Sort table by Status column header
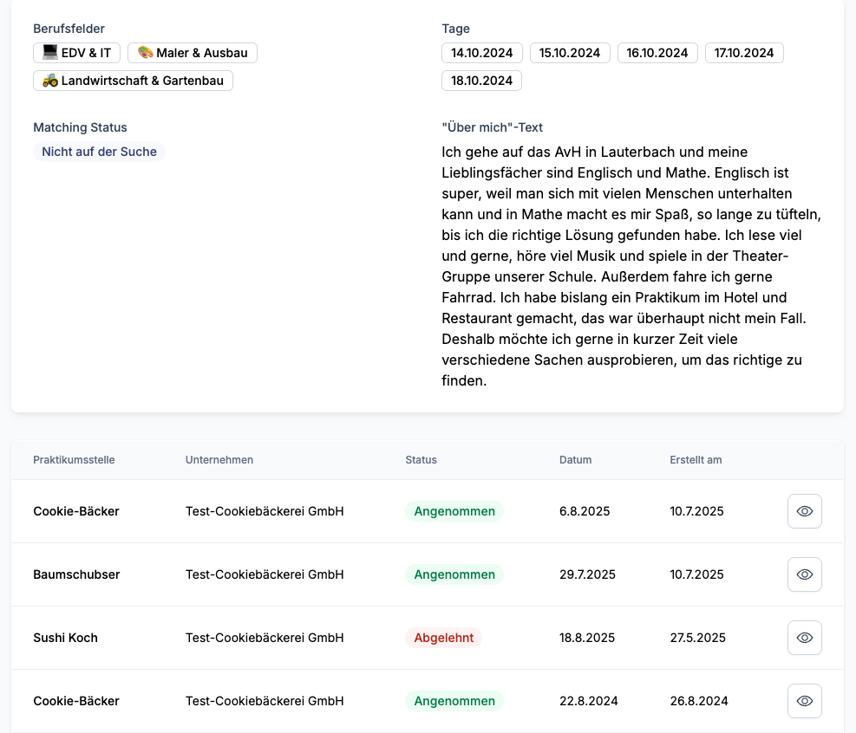This screenshot has width=856, height=733. (421, 460)
